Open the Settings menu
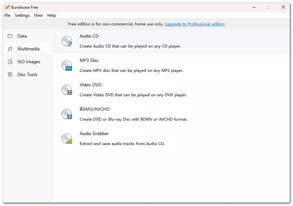Image resolution: width=293 pixels, height=206 pixels. [22, 15]
